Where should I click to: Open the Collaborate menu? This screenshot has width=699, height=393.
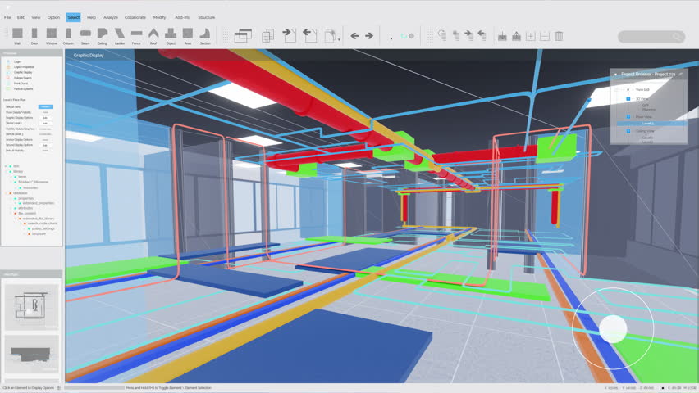point(135,17)
